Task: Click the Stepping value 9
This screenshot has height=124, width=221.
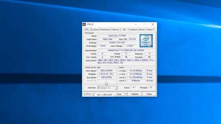Action: point(150,54)
